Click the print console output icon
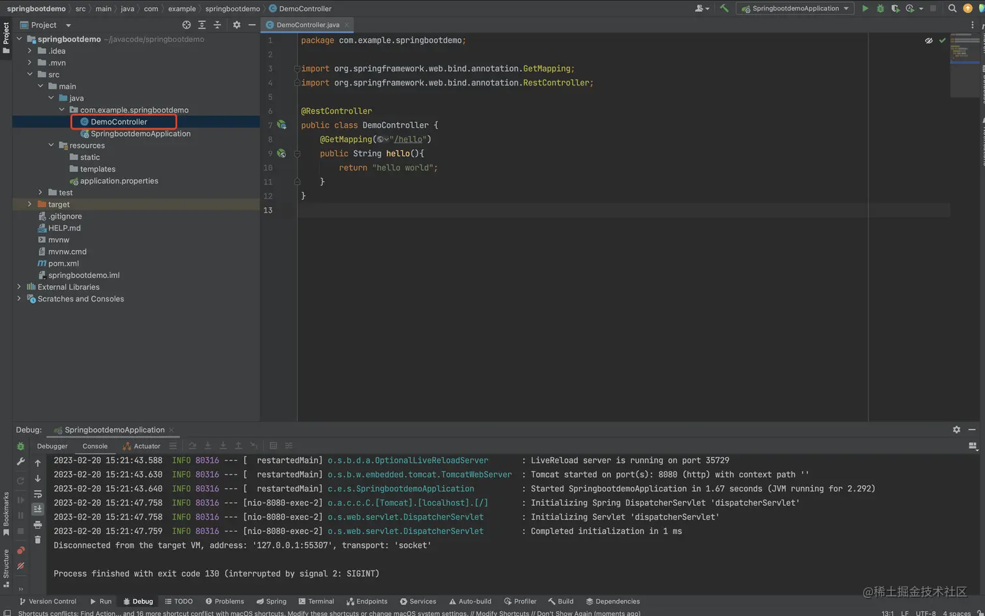Image resolution: width=985 pixels, height=616 pixels. pos(38,524)
